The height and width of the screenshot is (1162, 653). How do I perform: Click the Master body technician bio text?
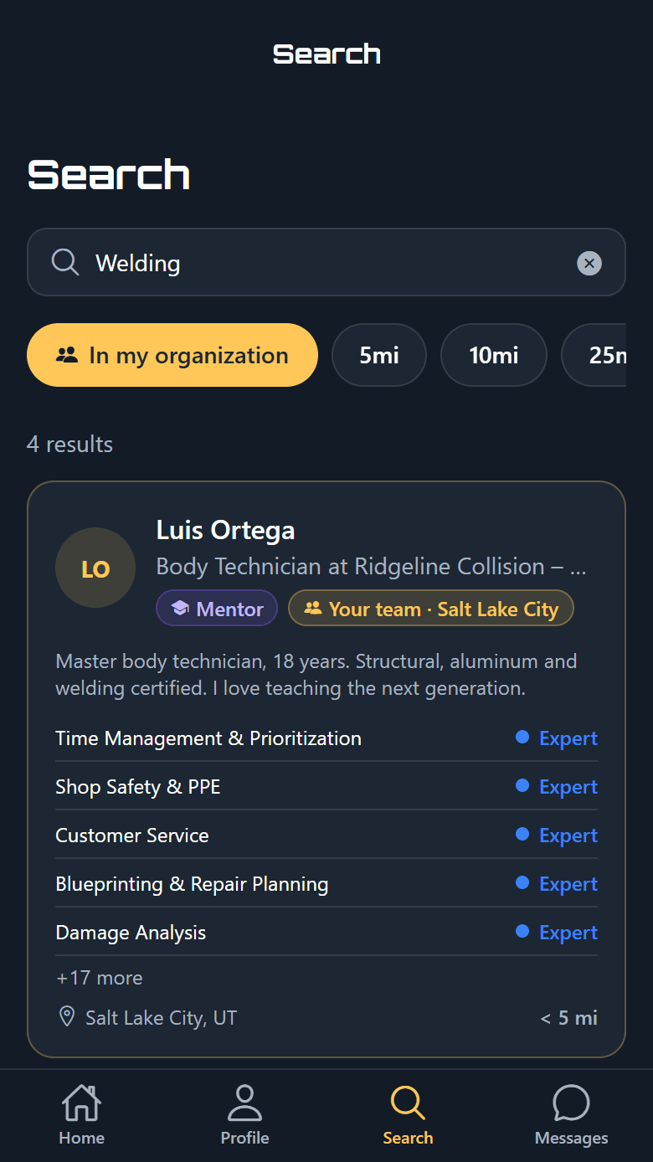pos(316,675)
